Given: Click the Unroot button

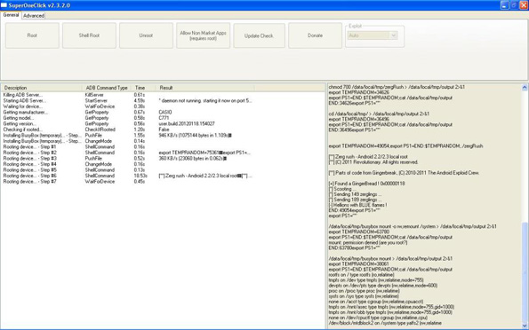Looking at the screenshot, I should click(x=146, y=35).
